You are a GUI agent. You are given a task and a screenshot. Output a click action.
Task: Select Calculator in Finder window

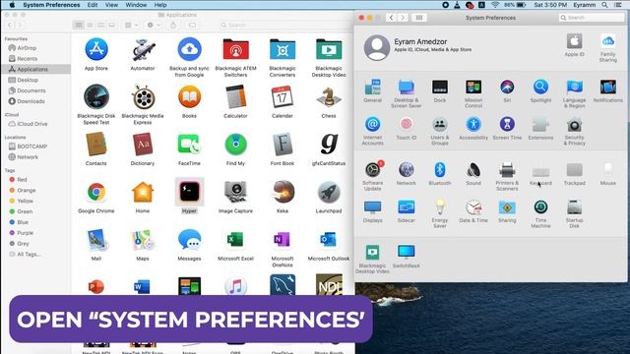pos(235,102)
